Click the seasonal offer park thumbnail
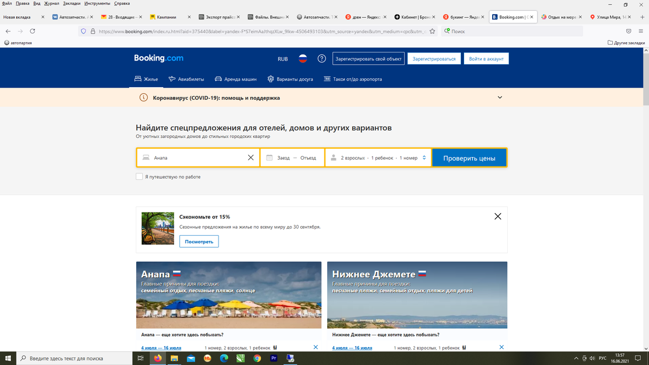Screen dimensions: 649x365 [157, 229]
